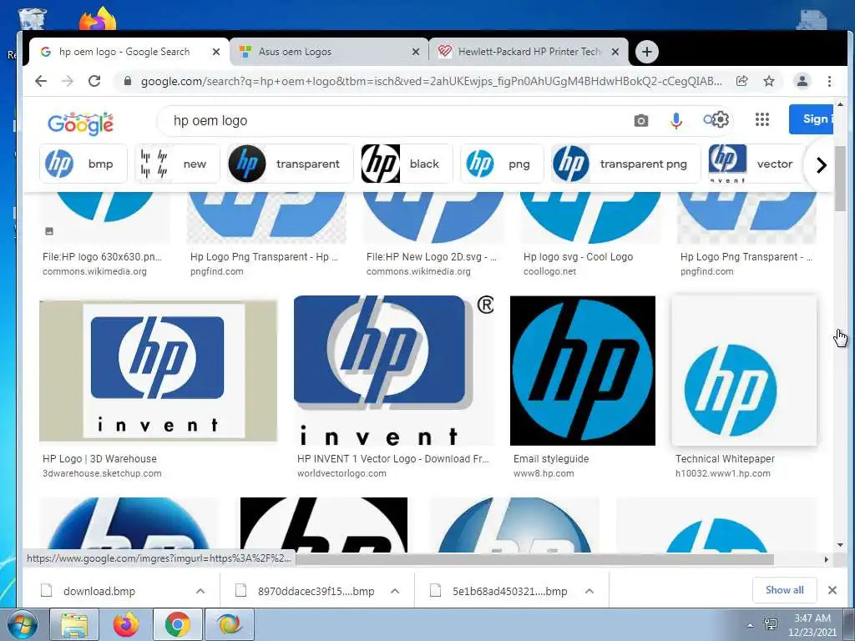Open a new tab with plus button
Viewport: 855px width, 641px height.
(x=647, y=52)
